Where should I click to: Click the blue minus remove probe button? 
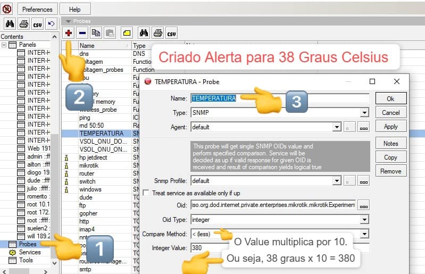[x=82, y=33]
